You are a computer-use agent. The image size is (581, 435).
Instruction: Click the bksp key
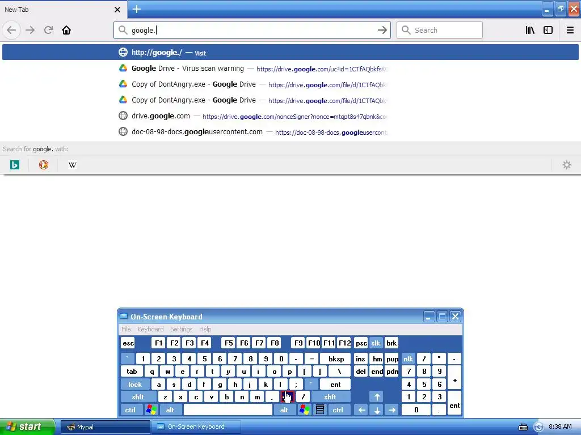(x=336, y=359)
